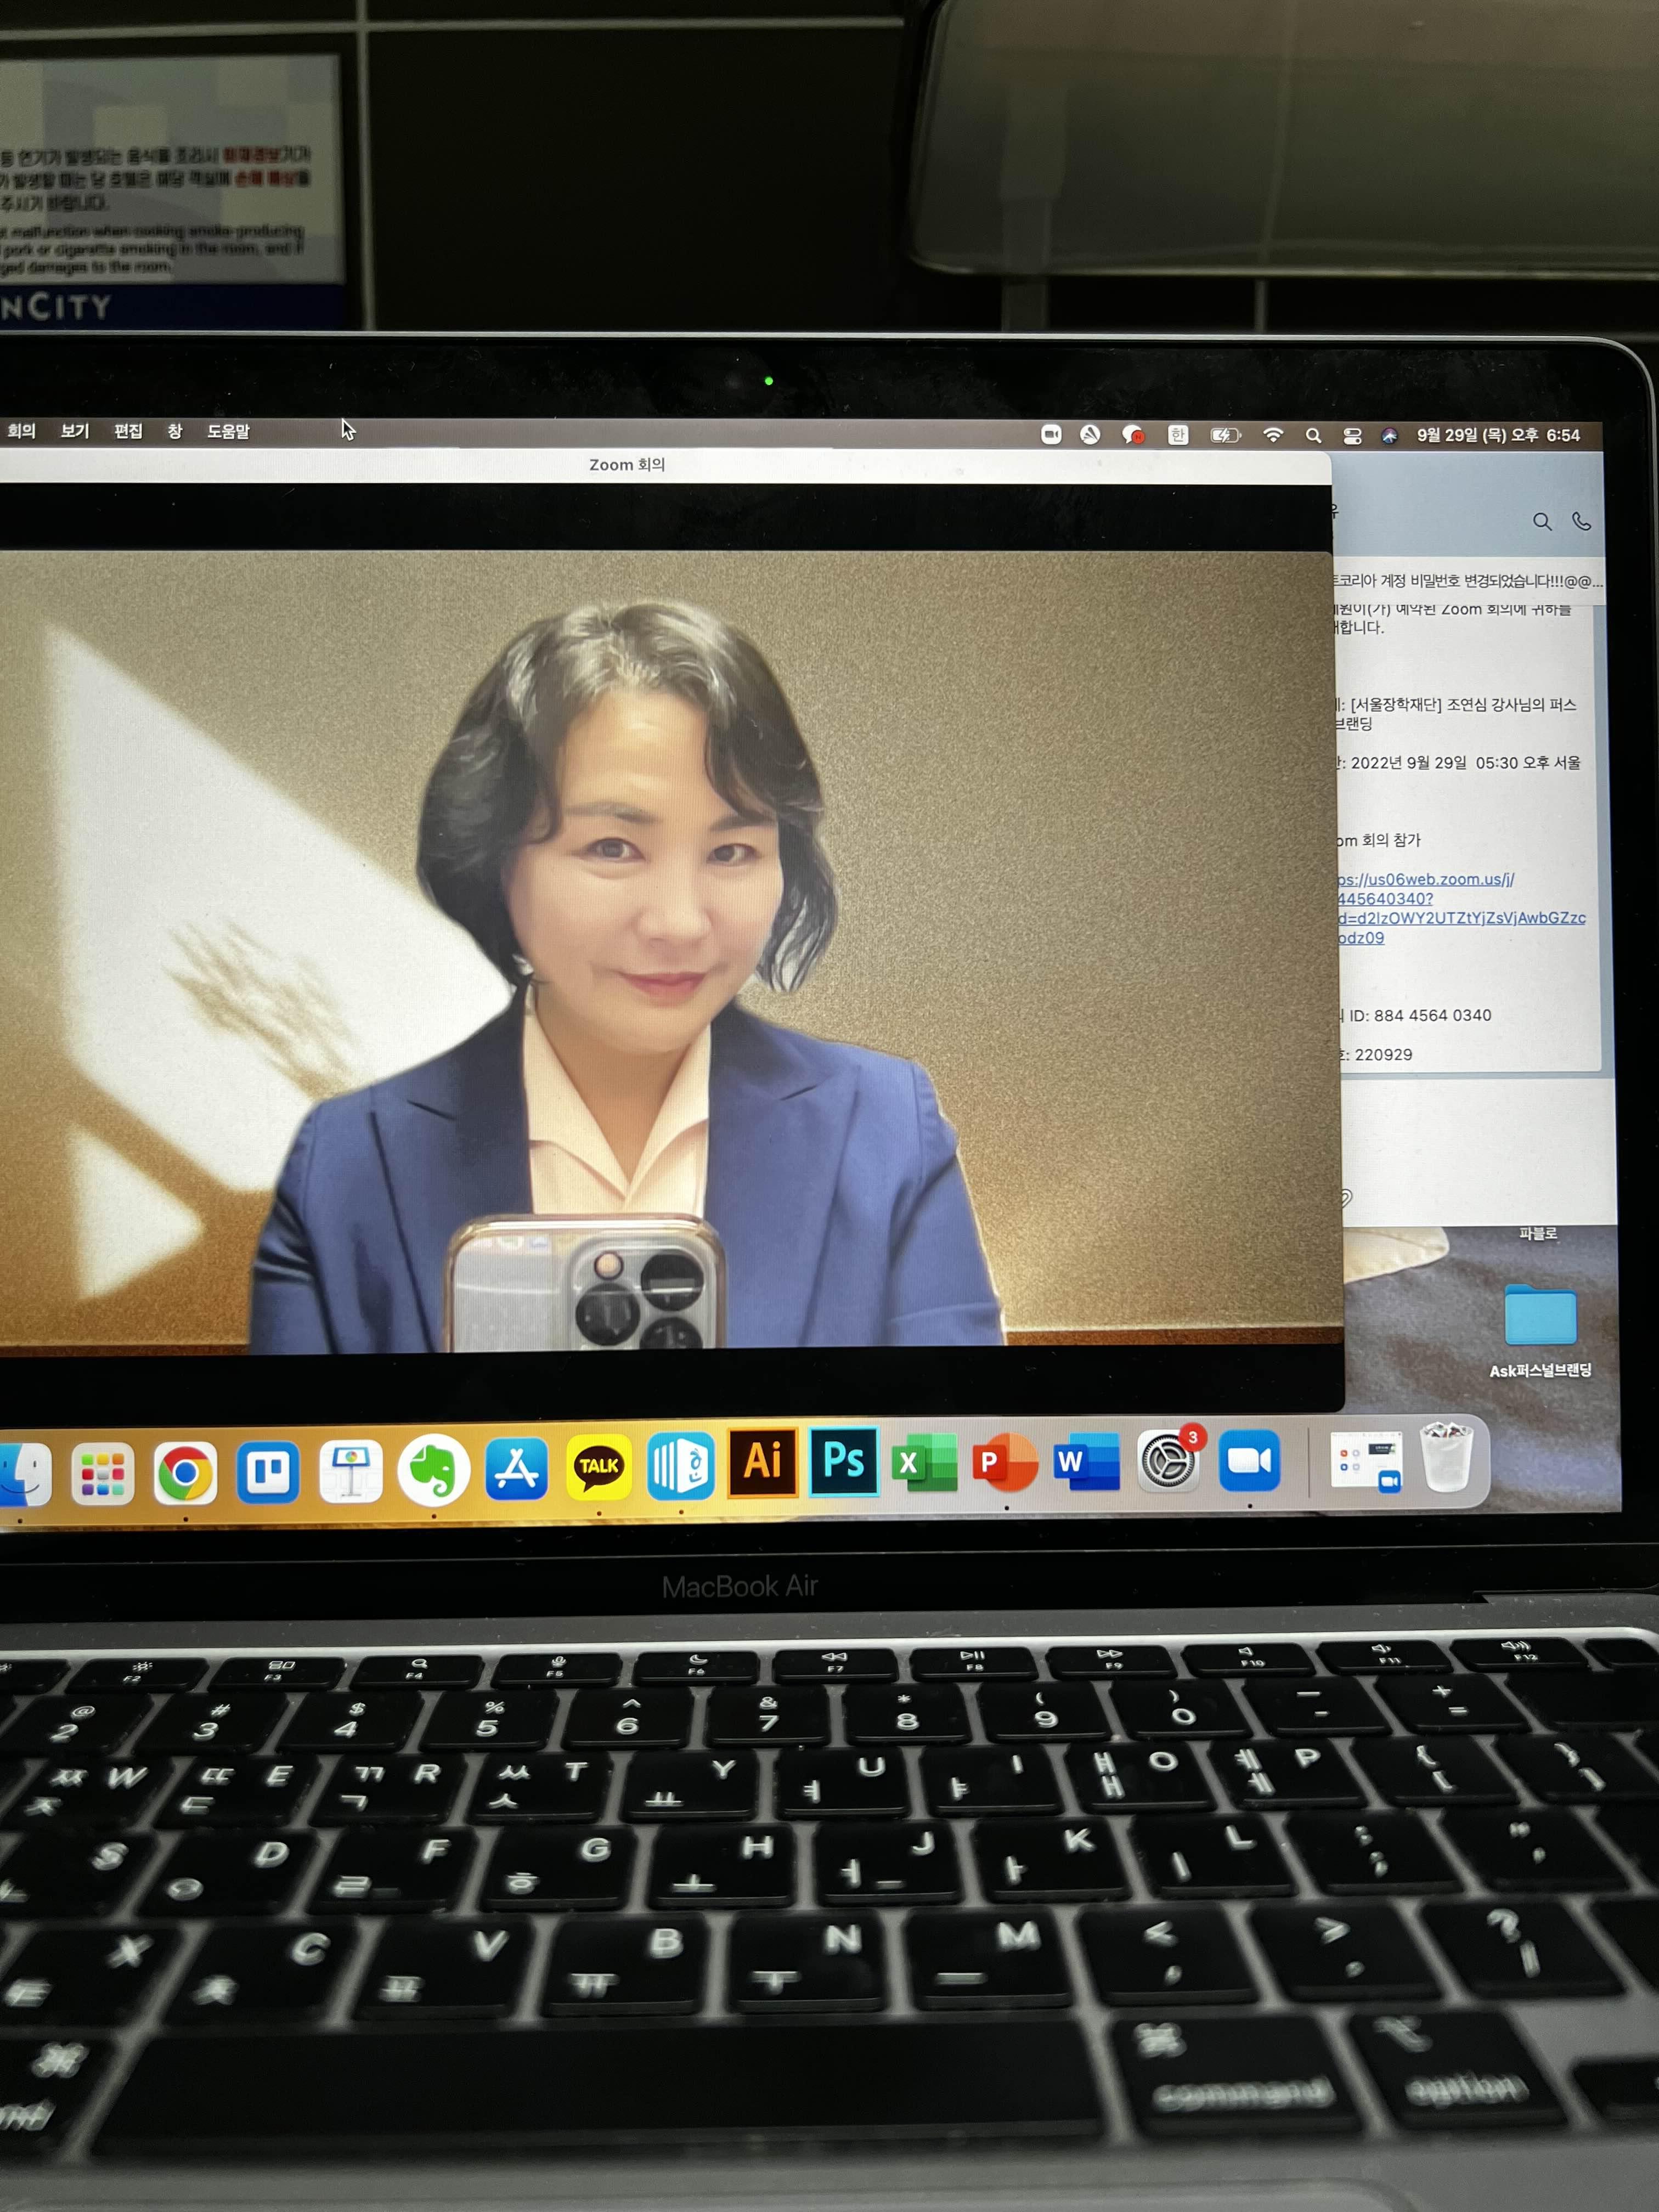Click the search icon in the chat window
The height and width of the screenshot is (2212, 1659).
[x=1542, y=522]
